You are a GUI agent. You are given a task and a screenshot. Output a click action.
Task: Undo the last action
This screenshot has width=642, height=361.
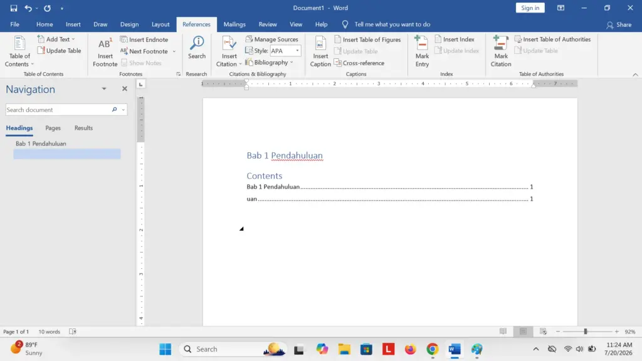[x=28, y=8]
